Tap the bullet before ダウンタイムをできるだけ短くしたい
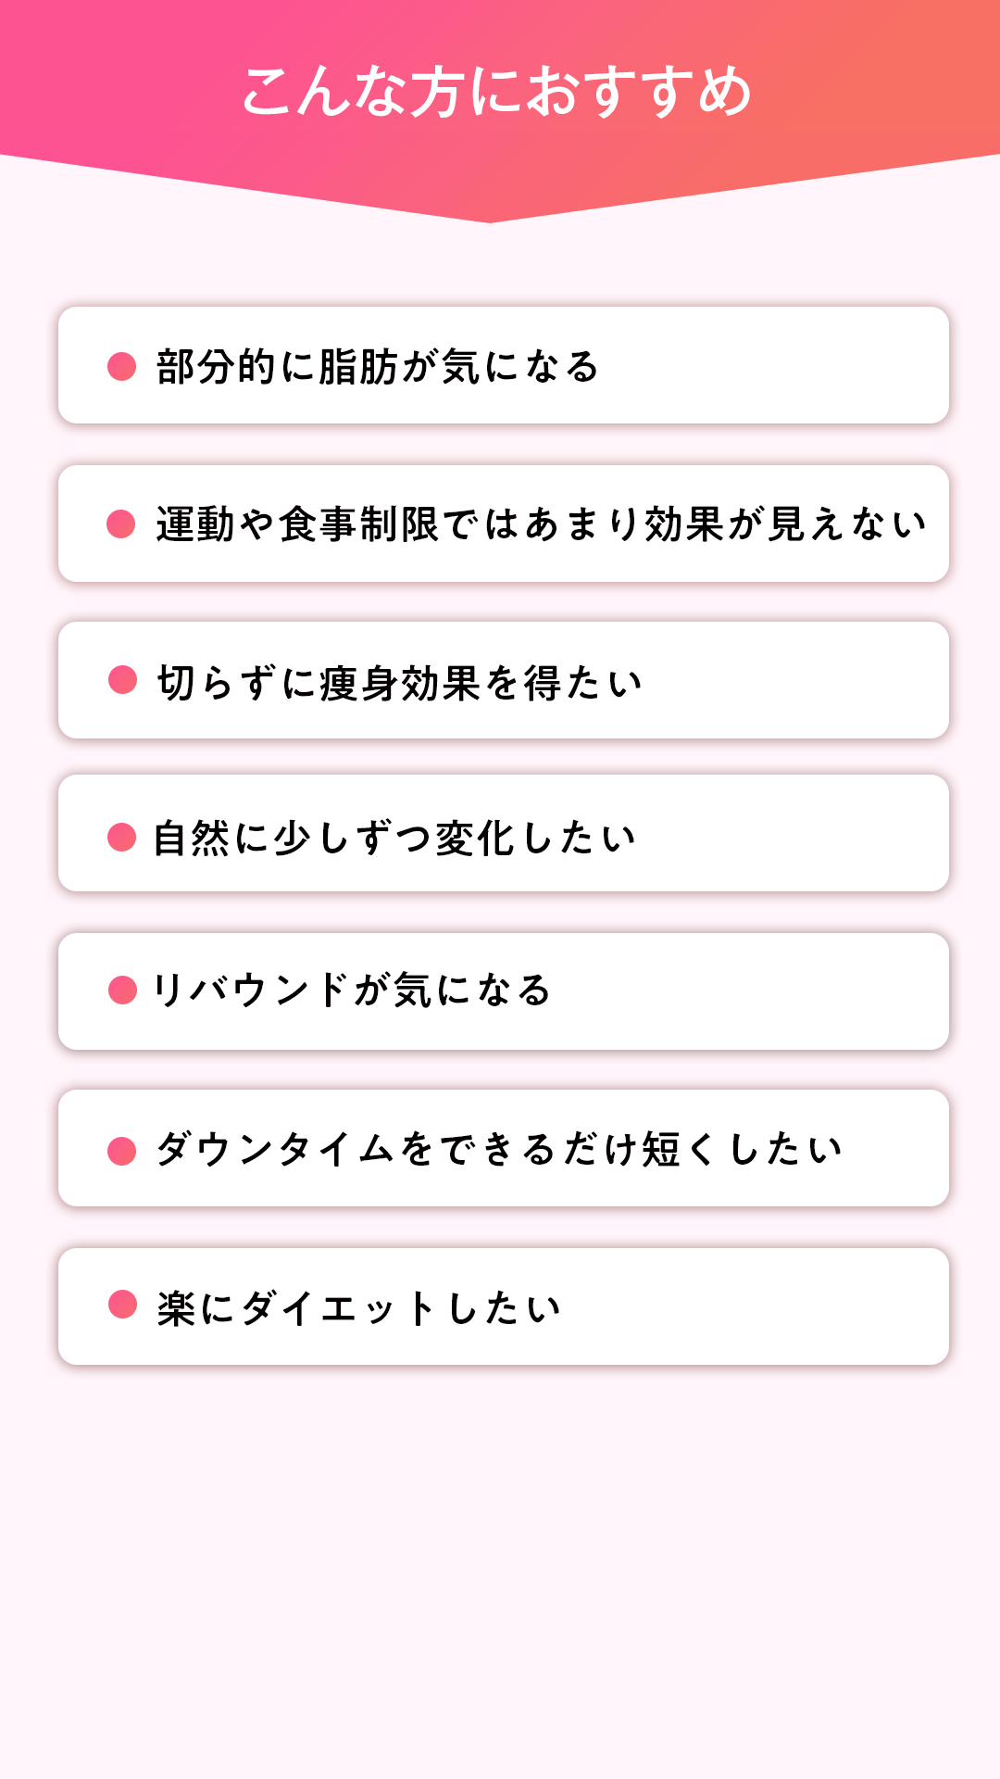The height and width of the screenshot is (1779, 1000). (x=122, y=1151)
